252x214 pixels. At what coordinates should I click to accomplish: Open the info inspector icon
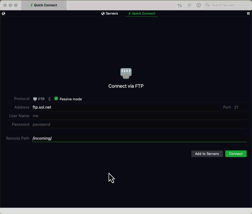199,5
